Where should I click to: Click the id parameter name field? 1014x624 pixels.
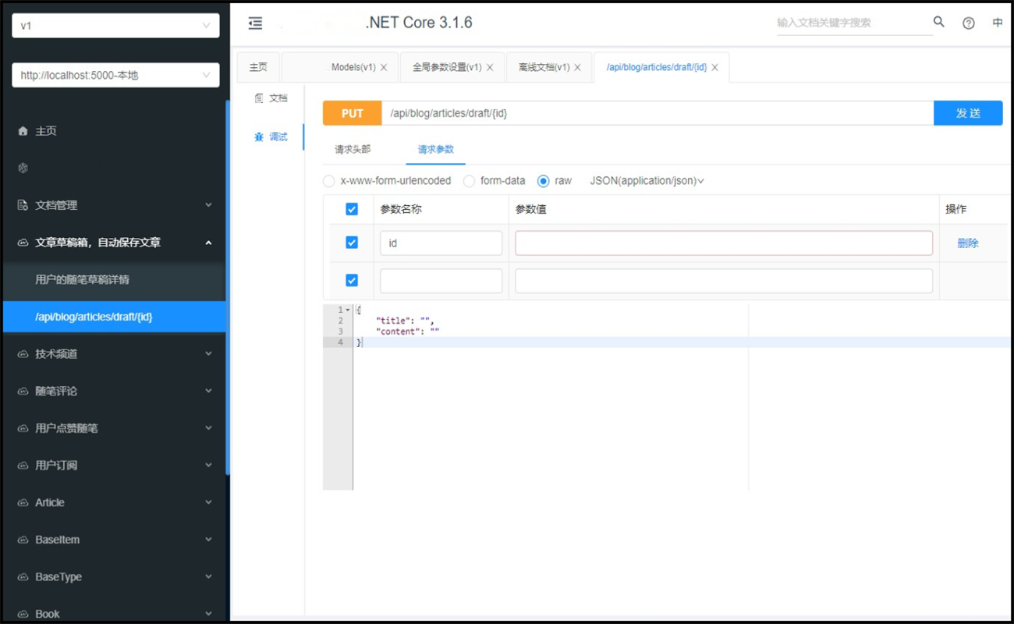pos(441,243)
